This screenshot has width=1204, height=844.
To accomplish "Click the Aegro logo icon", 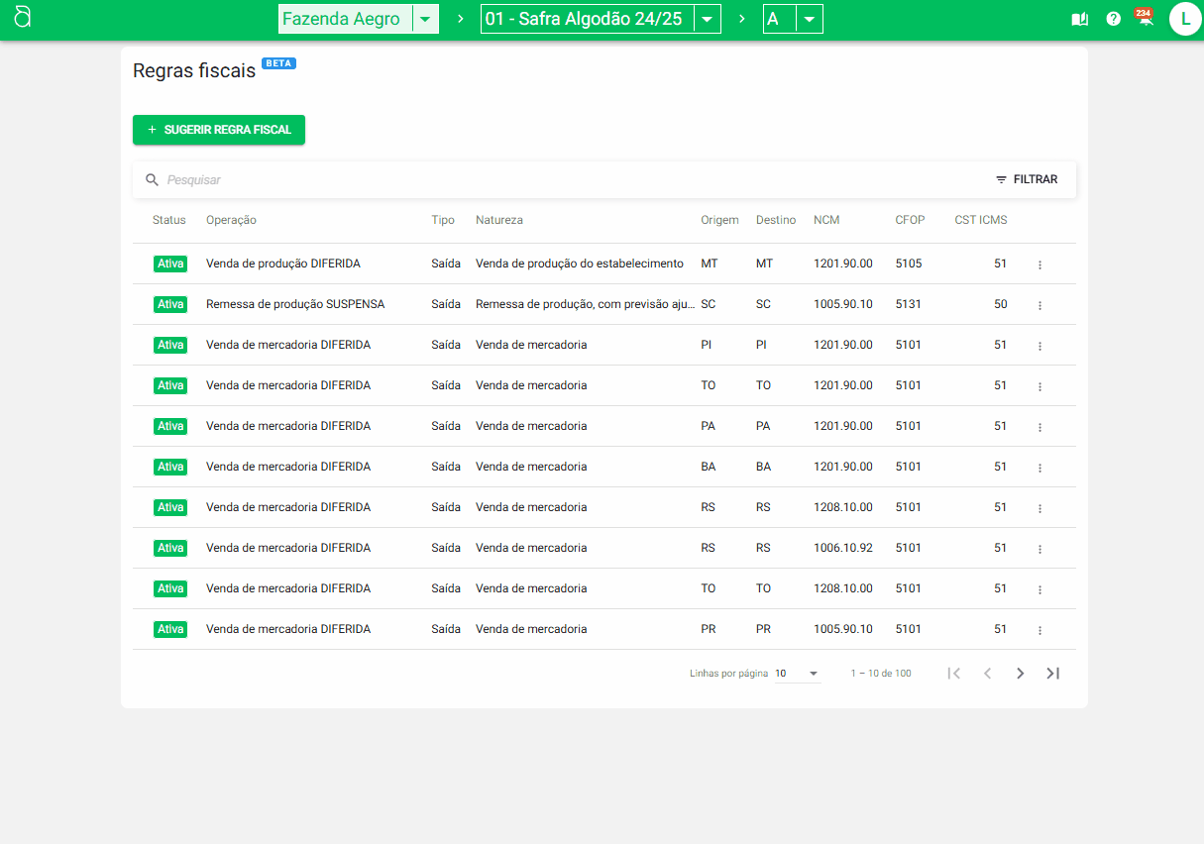I will (x=23, y=17).
